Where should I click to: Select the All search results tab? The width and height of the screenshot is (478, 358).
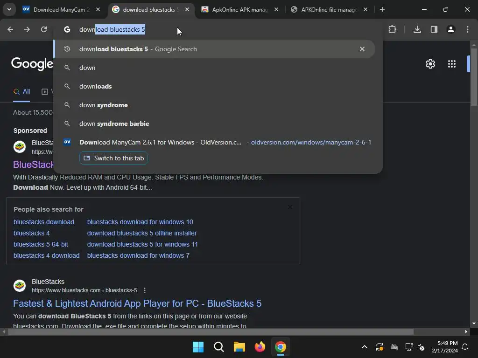[x=21, y=91]
